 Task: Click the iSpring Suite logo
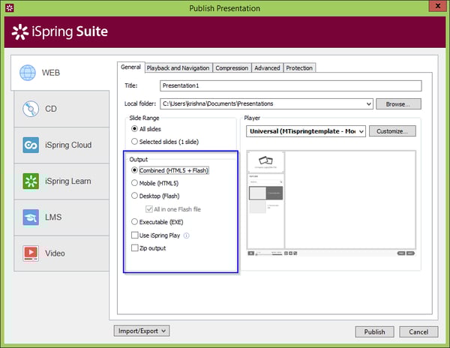click(x=60, y=31)
